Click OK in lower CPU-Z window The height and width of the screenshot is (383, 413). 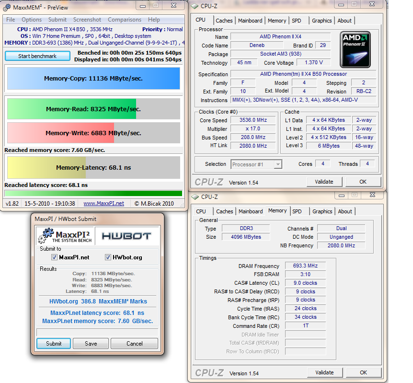coord(364,372)
